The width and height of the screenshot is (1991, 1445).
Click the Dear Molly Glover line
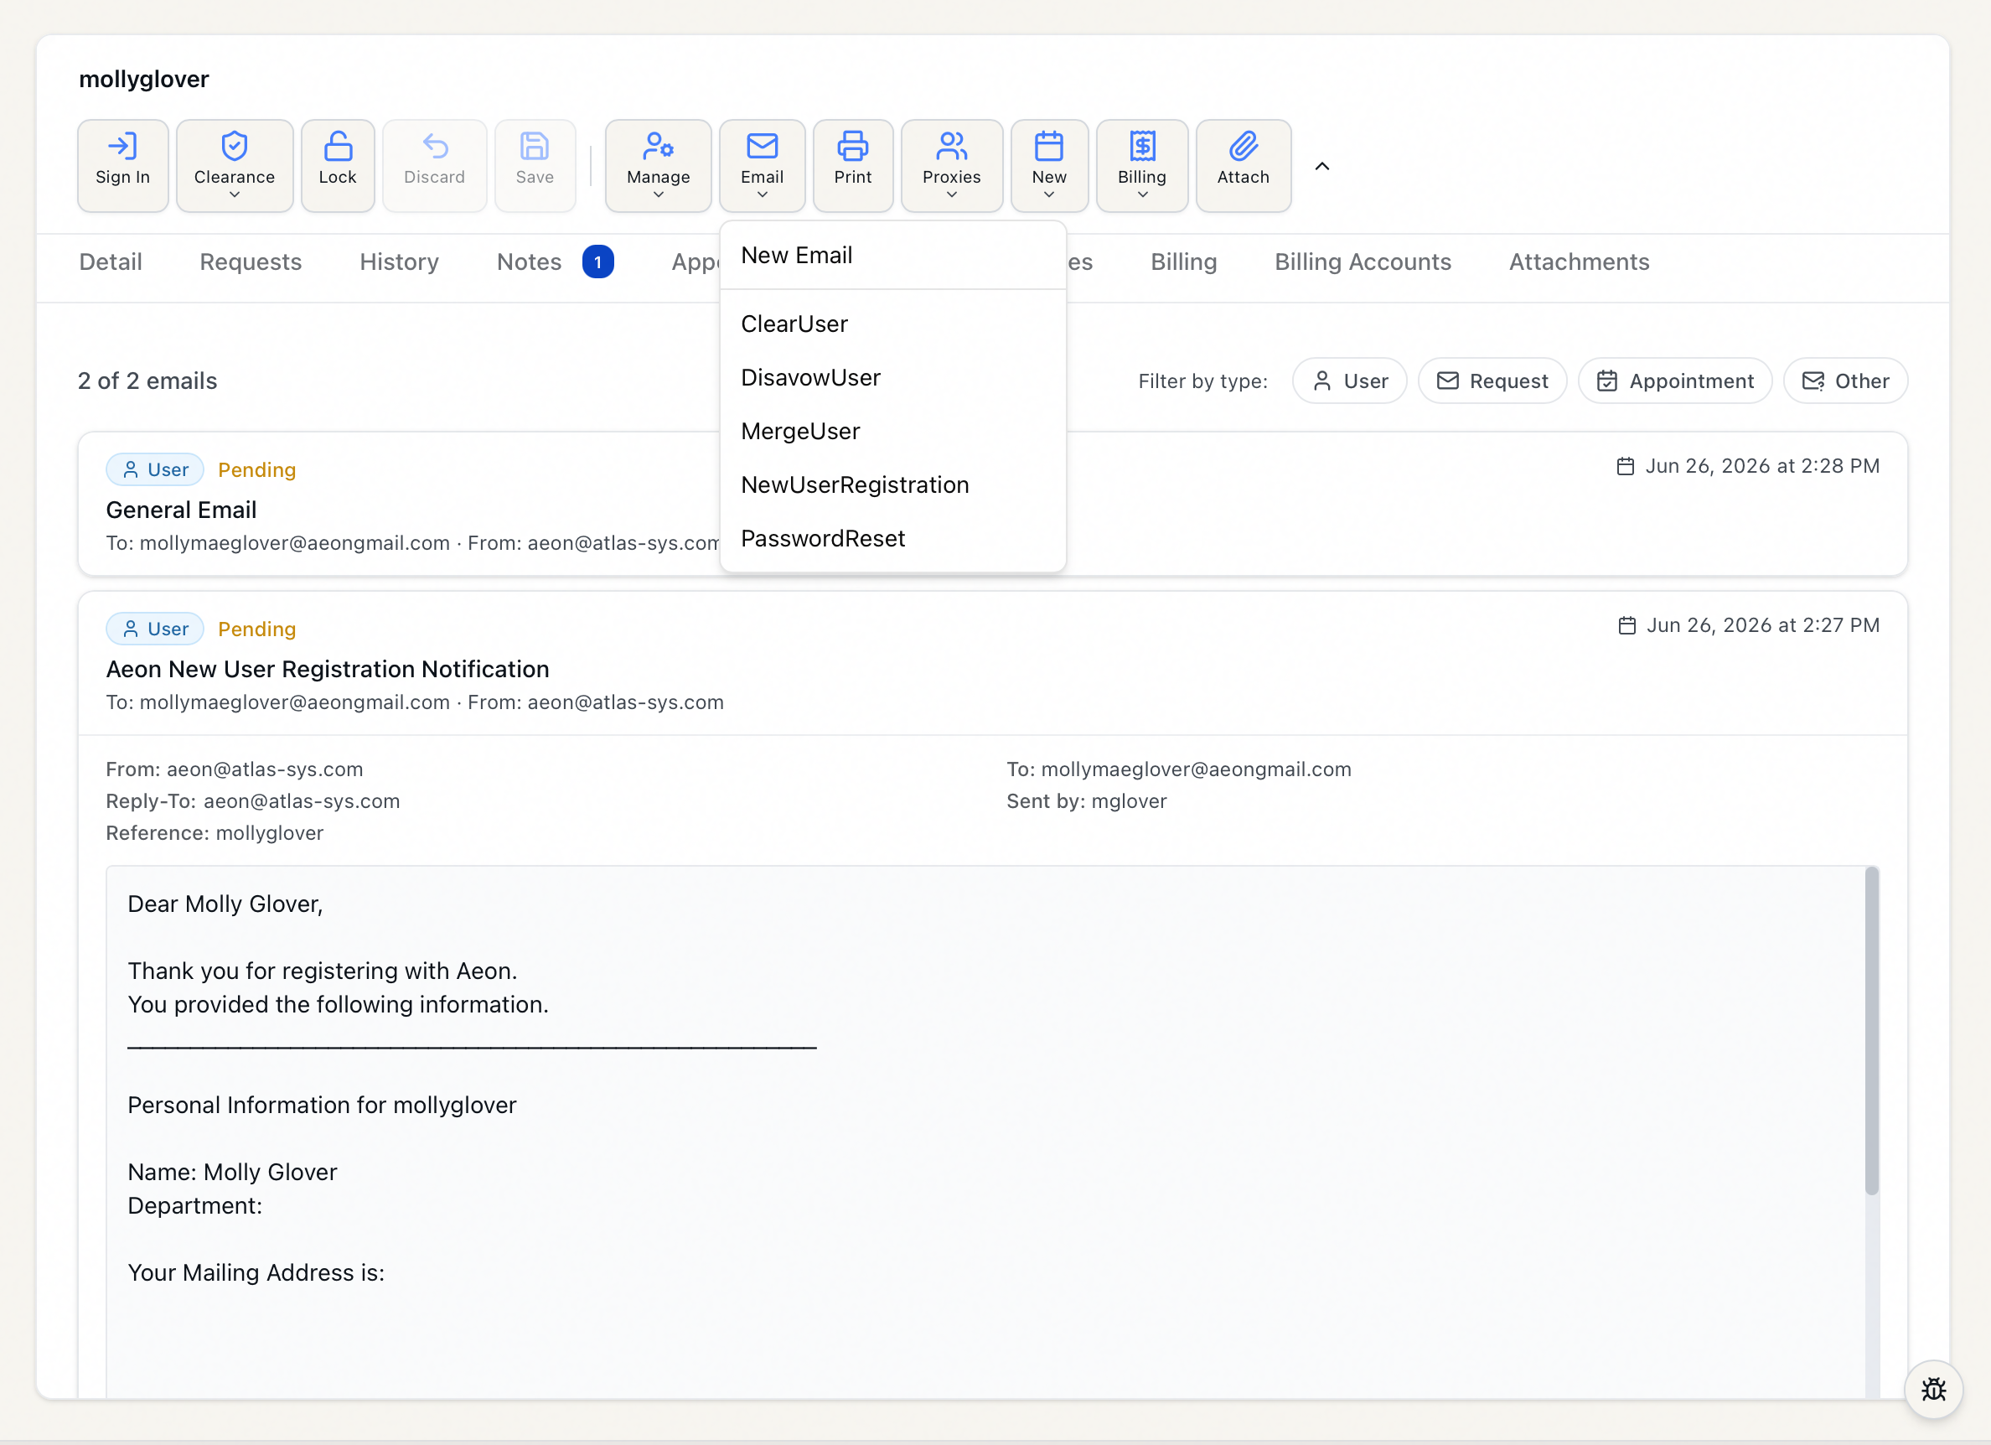tap(225, 904)
